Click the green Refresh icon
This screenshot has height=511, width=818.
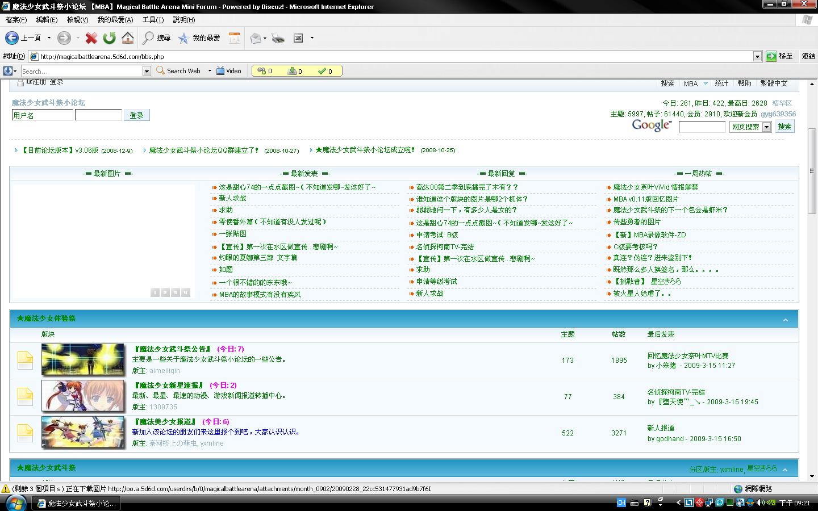point(109,38)
